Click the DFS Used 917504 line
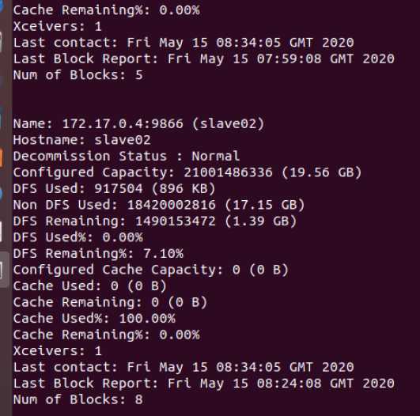 (115, 188)
